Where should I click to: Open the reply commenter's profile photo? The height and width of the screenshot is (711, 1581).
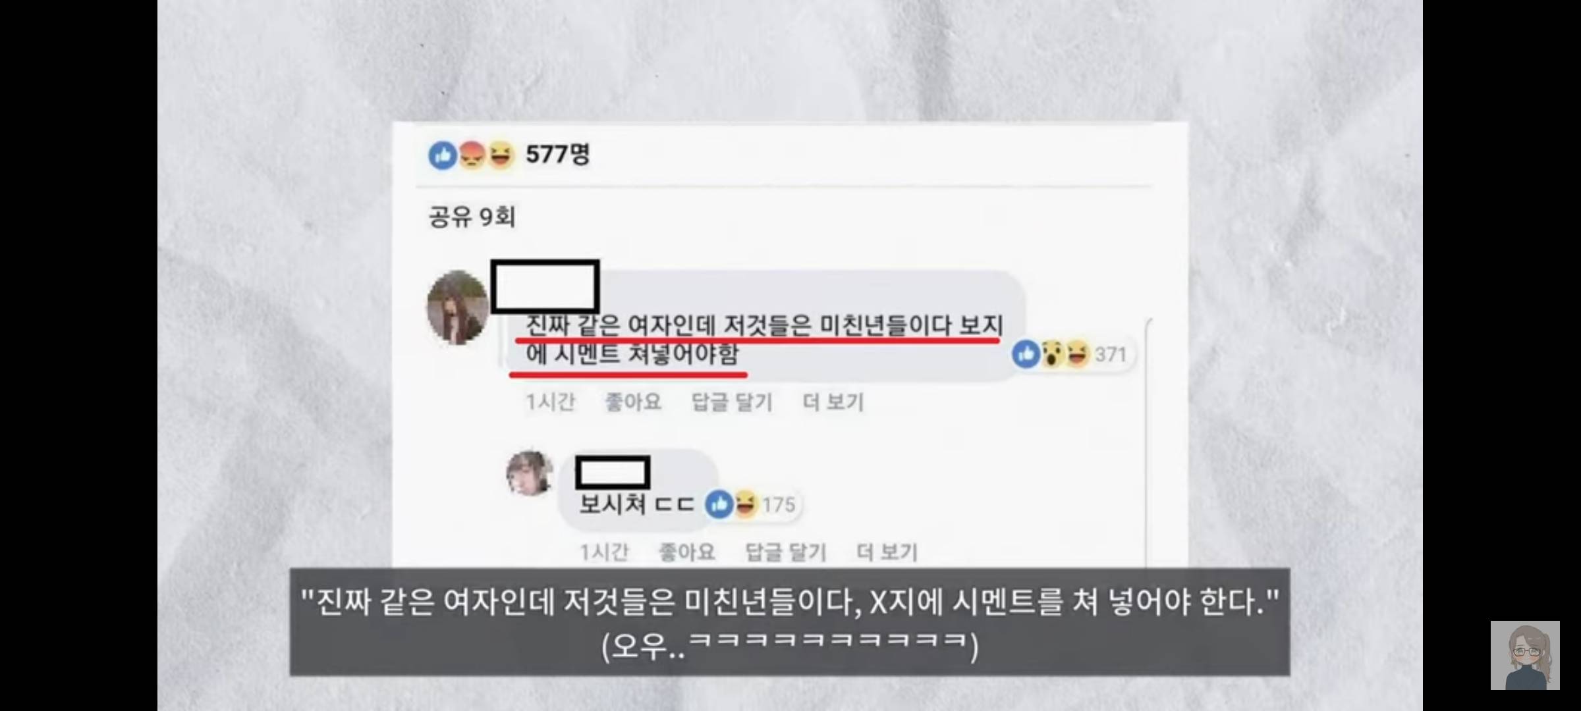[529, 473]
